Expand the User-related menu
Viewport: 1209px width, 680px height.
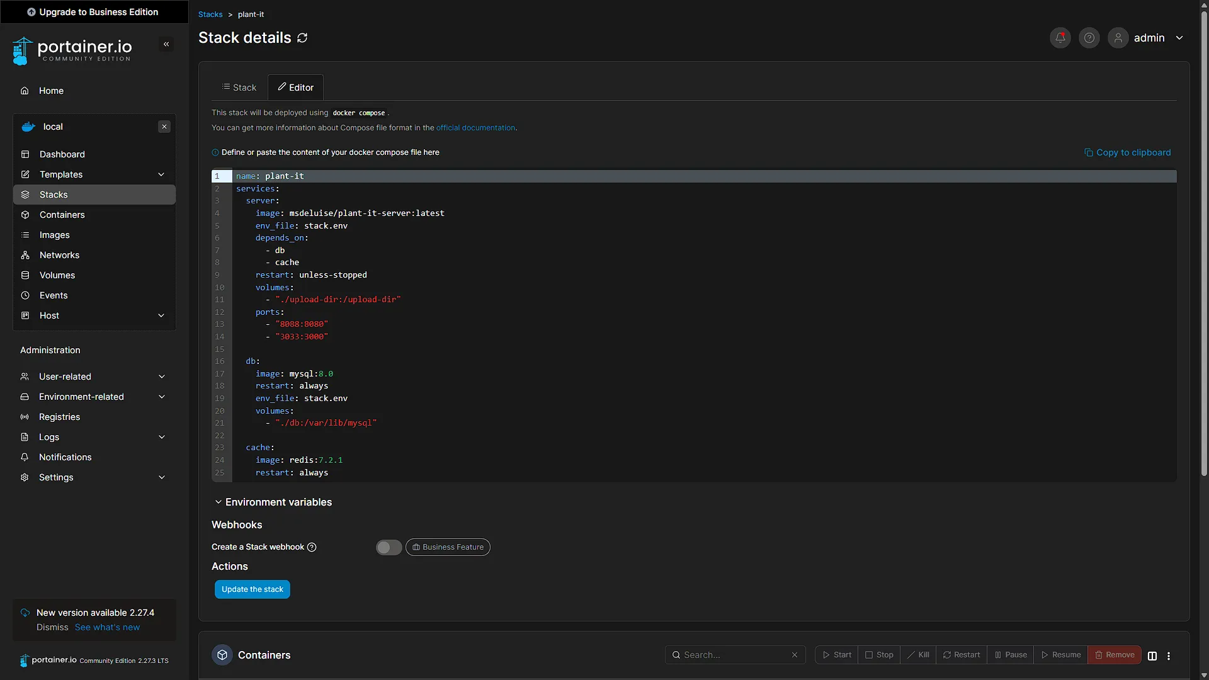pyautogui.click(x=162, y=377)
